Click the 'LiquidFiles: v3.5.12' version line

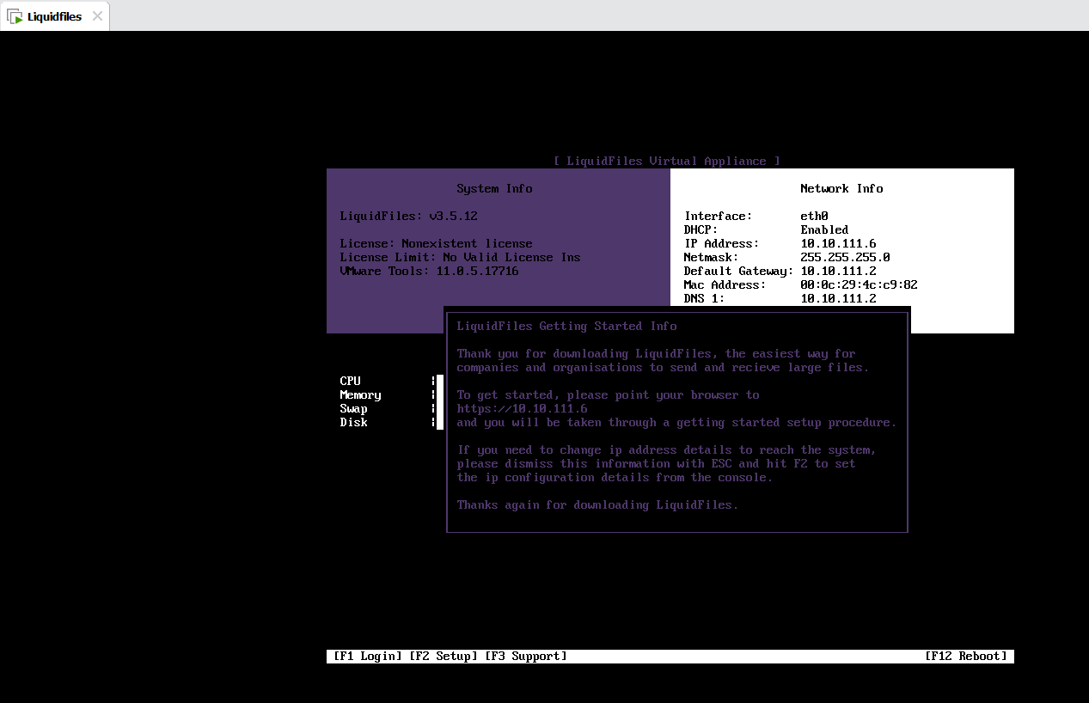click(x=408, y=217)
